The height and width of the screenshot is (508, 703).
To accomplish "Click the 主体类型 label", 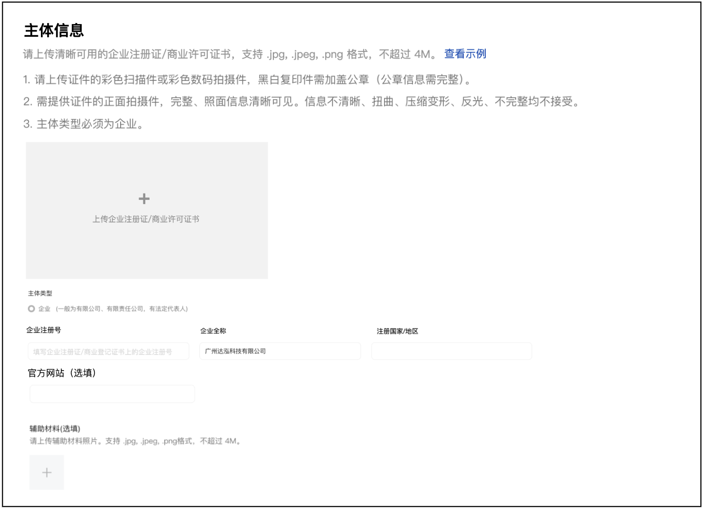I will pos(40,293).
